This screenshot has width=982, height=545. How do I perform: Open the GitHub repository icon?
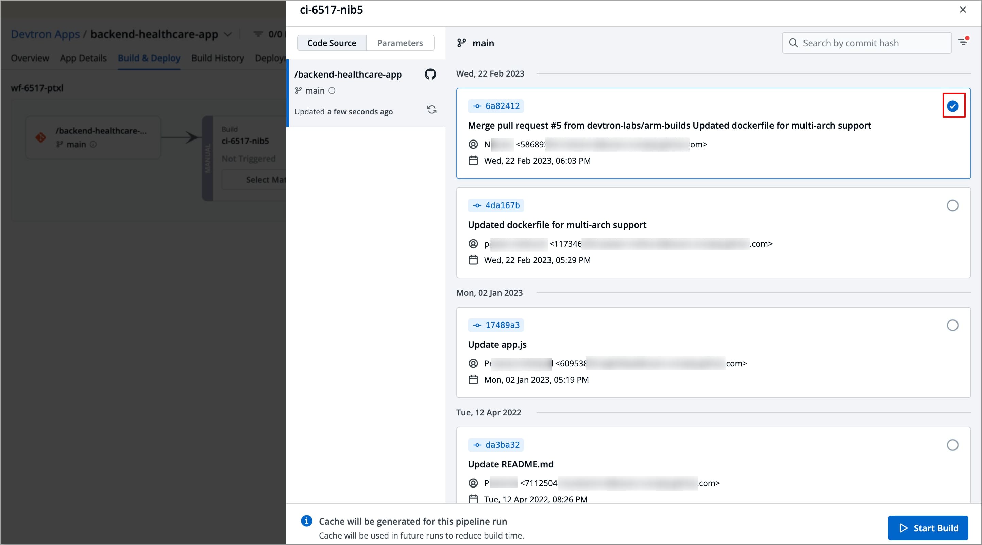tap(430, 74)
